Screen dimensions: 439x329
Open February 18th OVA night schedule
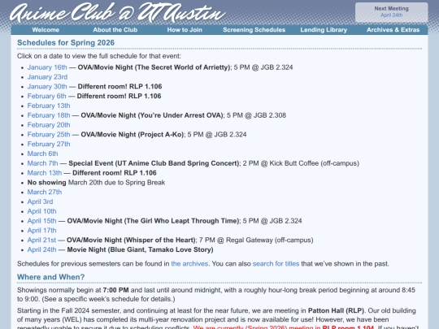49,115
